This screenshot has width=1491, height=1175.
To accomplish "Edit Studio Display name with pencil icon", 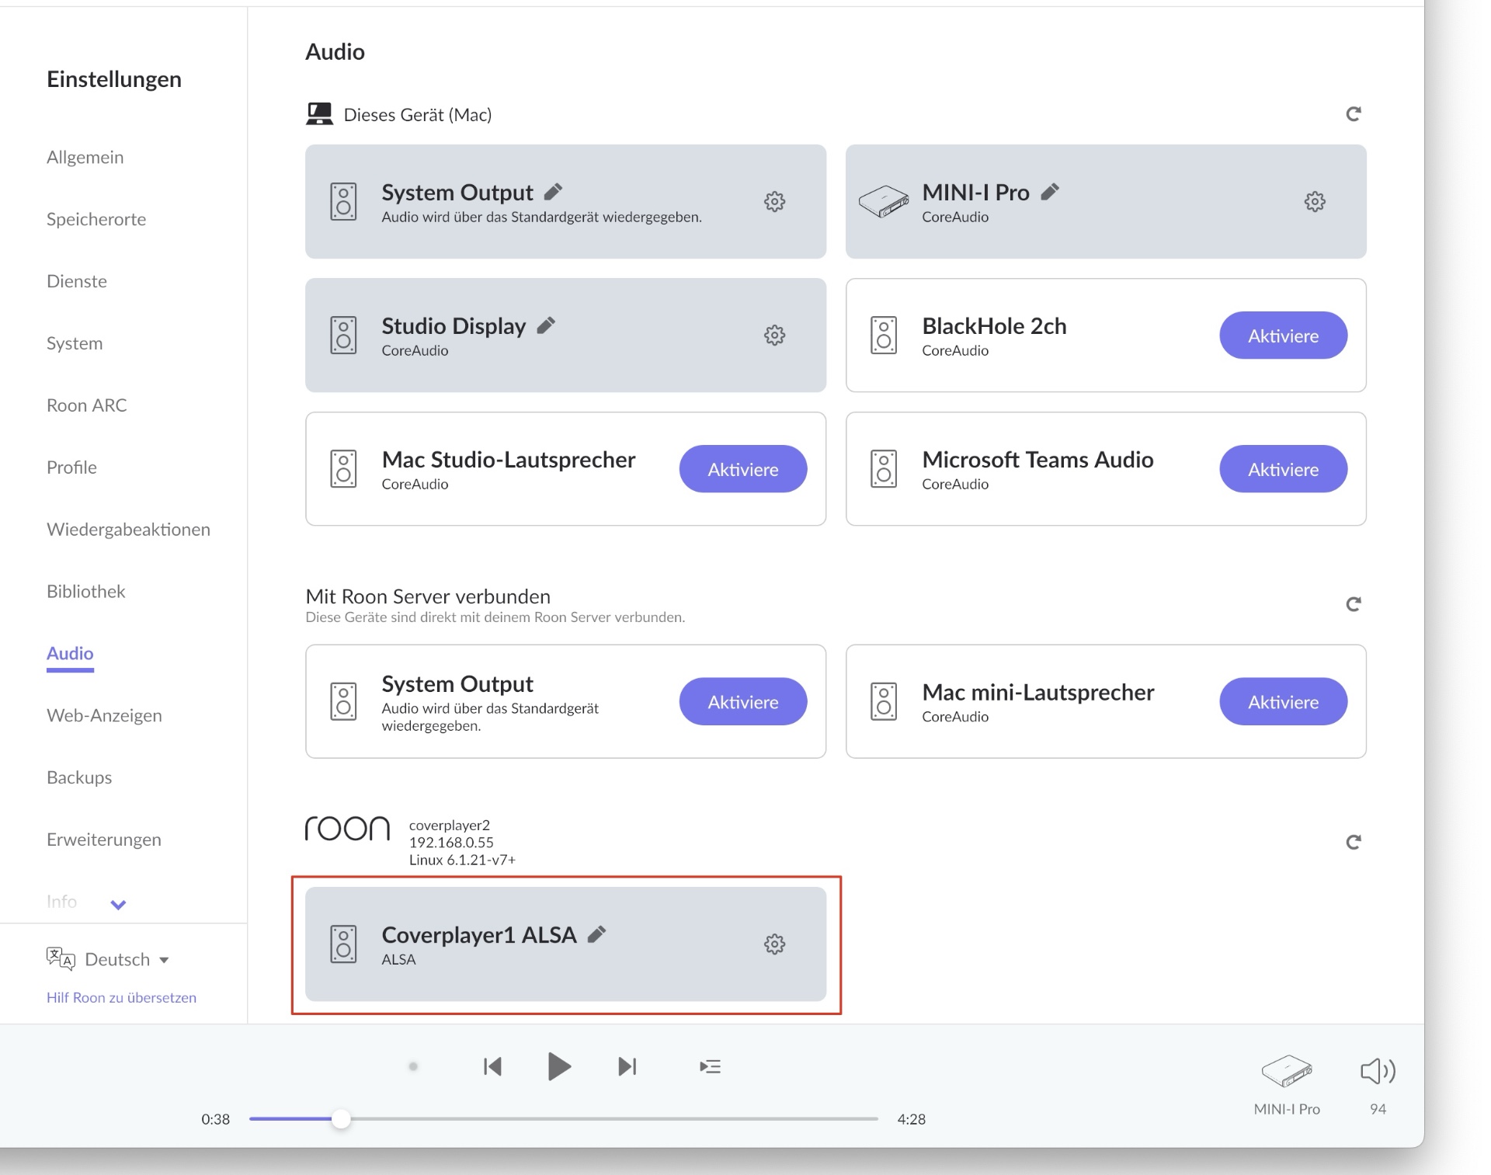I will tap(547, 325).
